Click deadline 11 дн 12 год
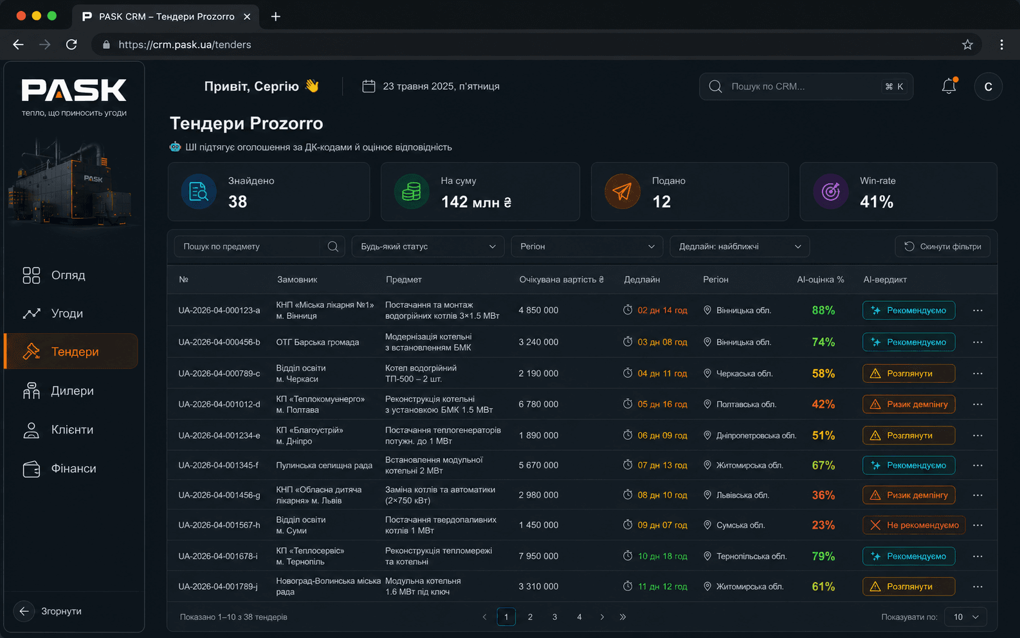The height and width of the screenshot is (638, 1020). pyautogui.click(x=662, y=587)
